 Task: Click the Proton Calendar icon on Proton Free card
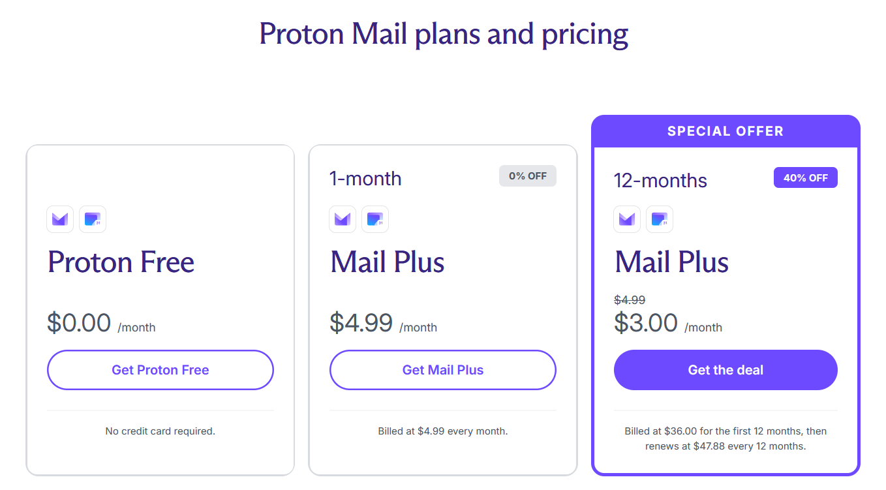92,219
